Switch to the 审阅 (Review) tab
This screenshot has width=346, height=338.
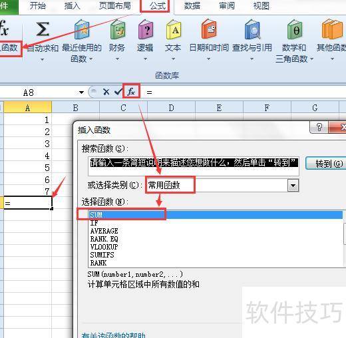pos(227,6)
